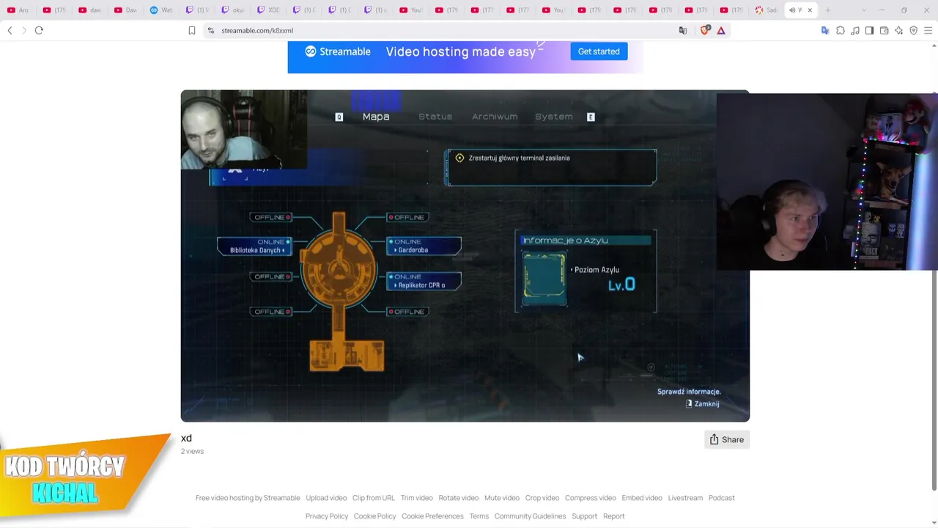Go back to the previous page

(10, 30)
